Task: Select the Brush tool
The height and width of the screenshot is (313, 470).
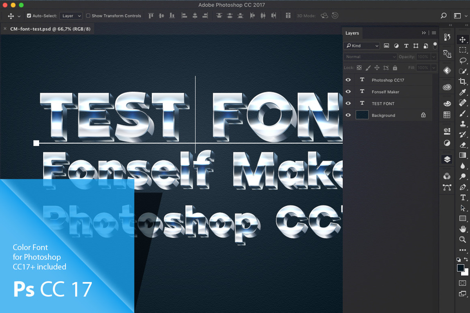Action: pos(463,113)
